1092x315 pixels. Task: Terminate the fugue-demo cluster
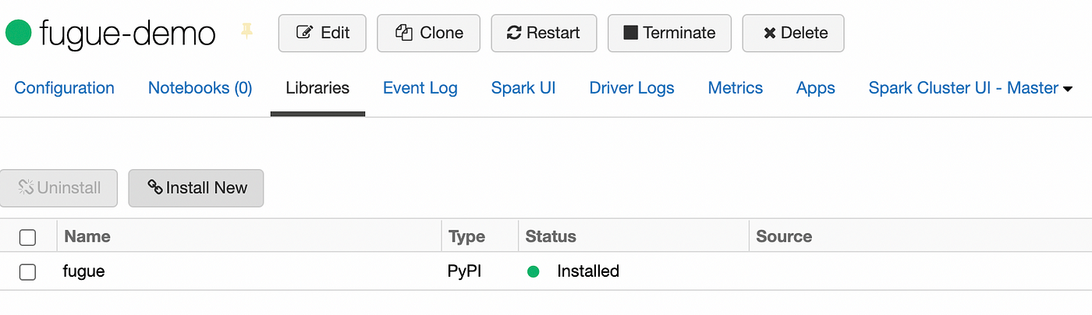(669, 33)
